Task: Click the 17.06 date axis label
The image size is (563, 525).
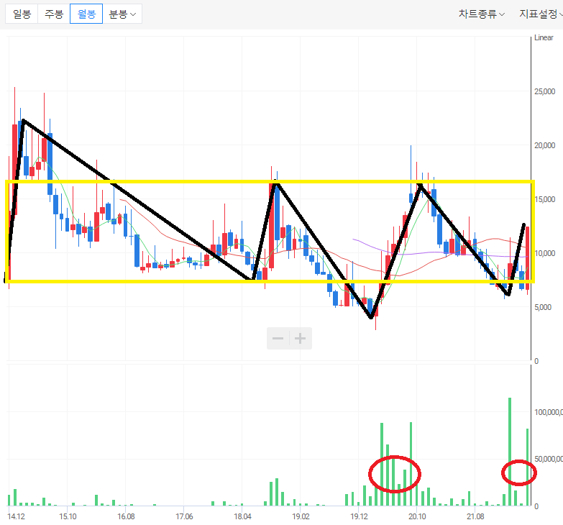Action: [184, 516]
